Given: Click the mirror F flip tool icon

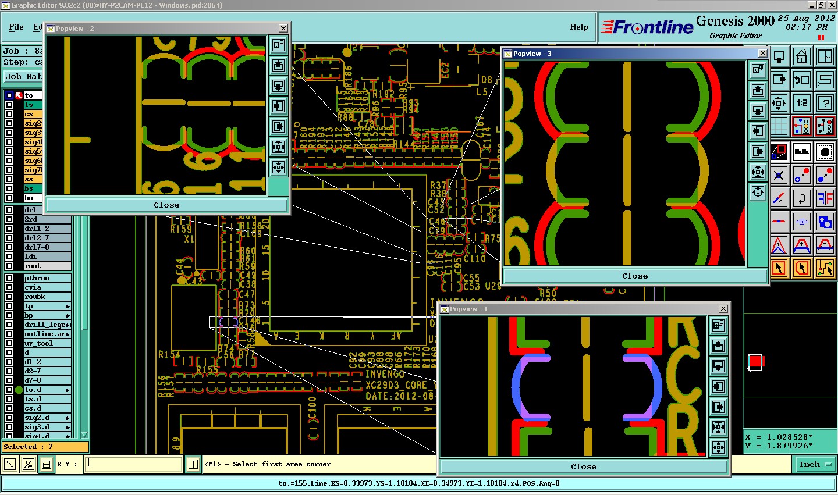Looking at the screenshot, I should [x=825, y=198].
